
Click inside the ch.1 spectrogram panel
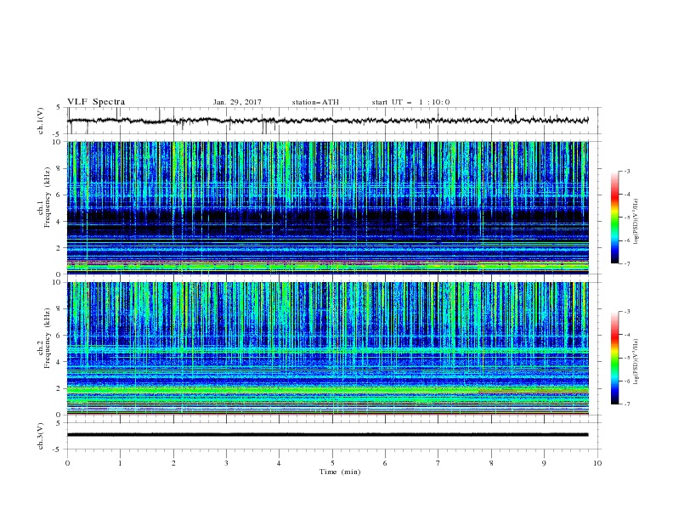click(327, 207)
